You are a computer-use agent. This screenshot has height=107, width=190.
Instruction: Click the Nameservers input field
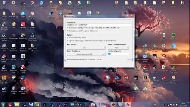(x=99, y=25)
